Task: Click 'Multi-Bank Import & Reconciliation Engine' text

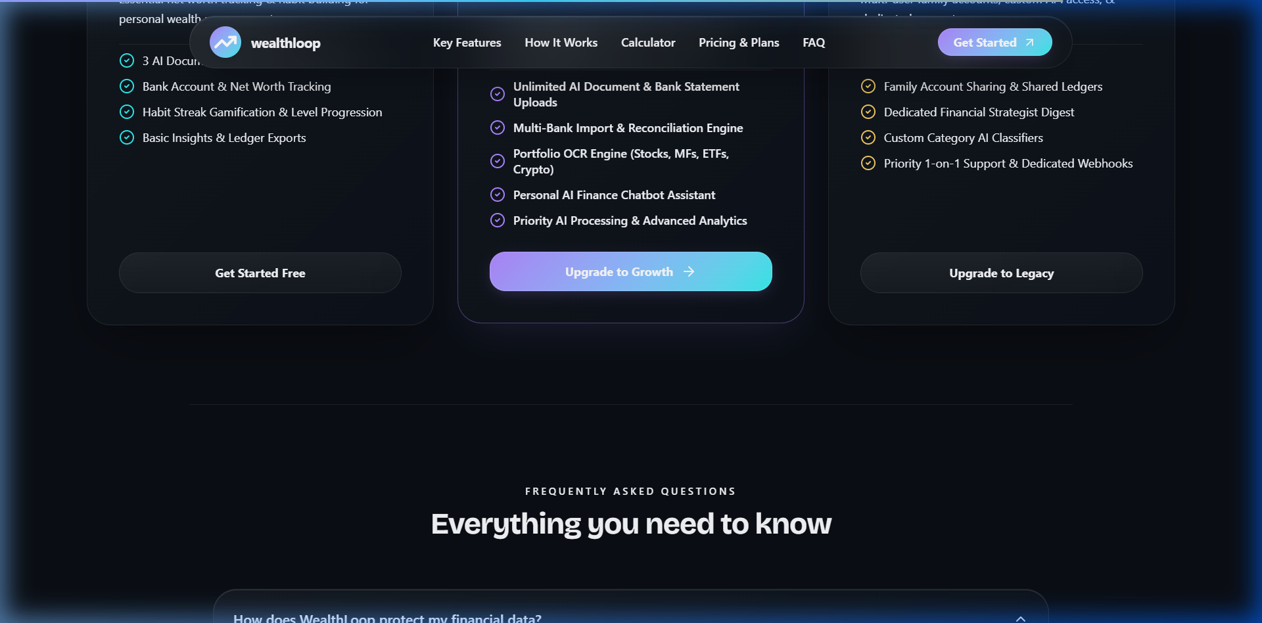Action: coord(628,127)
